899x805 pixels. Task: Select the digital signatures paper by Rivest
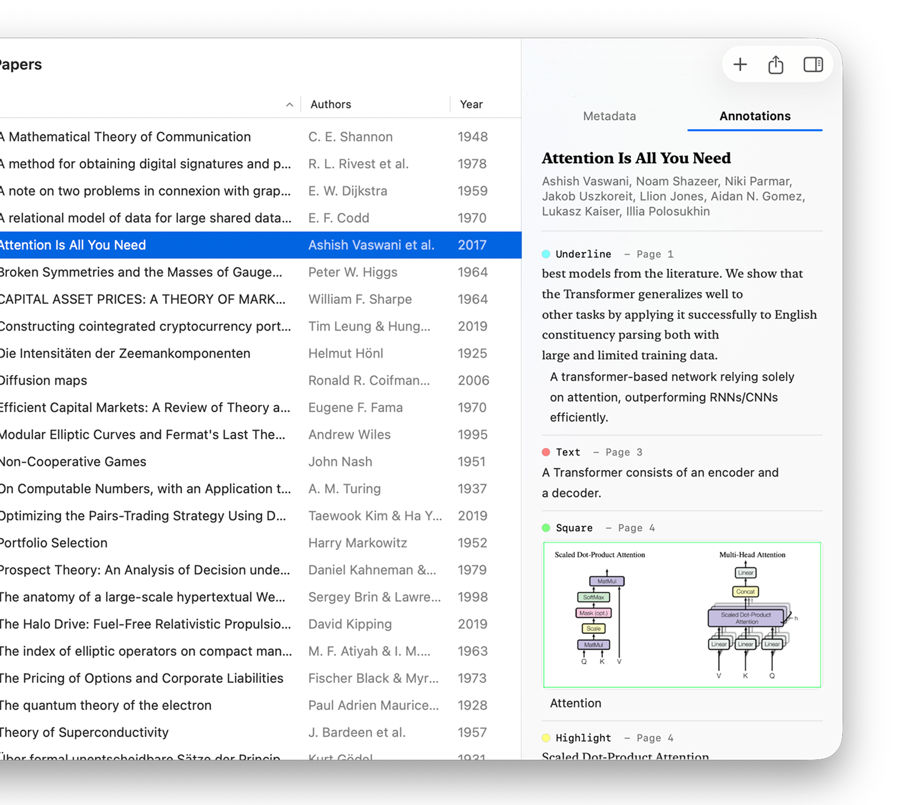(260, 164)
